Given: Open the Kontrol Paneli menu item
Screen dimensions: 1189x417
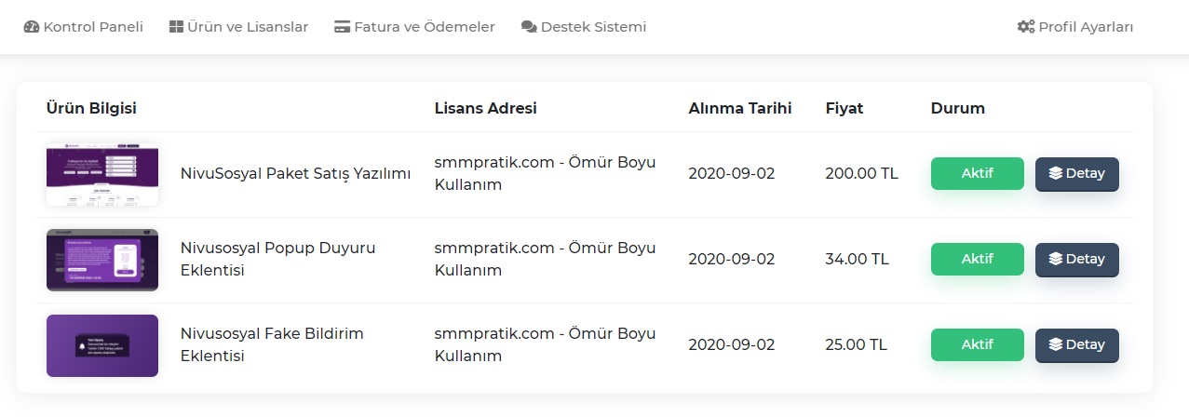Looking at the screenshot, I should (x=84, y=27).
